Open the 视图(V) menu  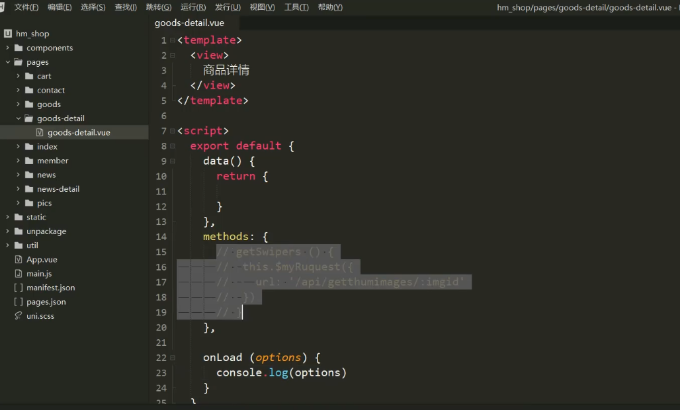[x=263, y=7]
